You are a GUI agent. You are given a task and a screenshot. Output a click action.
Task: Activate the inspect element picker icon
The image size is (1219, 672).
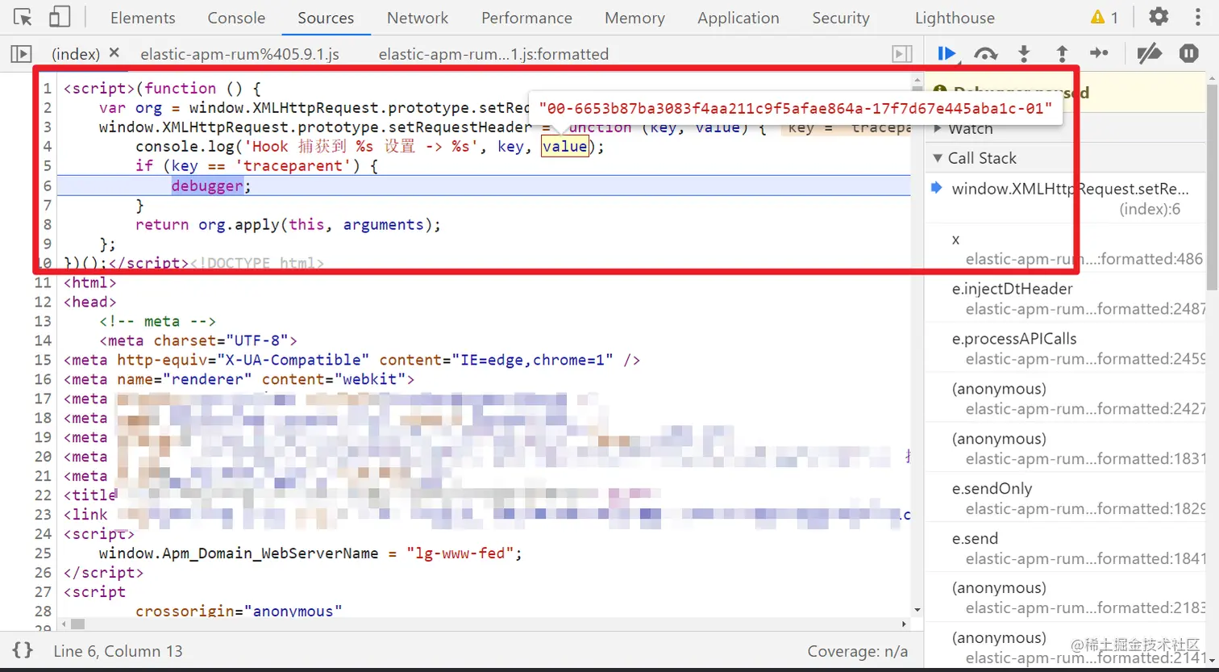click(x=23, y=17)
